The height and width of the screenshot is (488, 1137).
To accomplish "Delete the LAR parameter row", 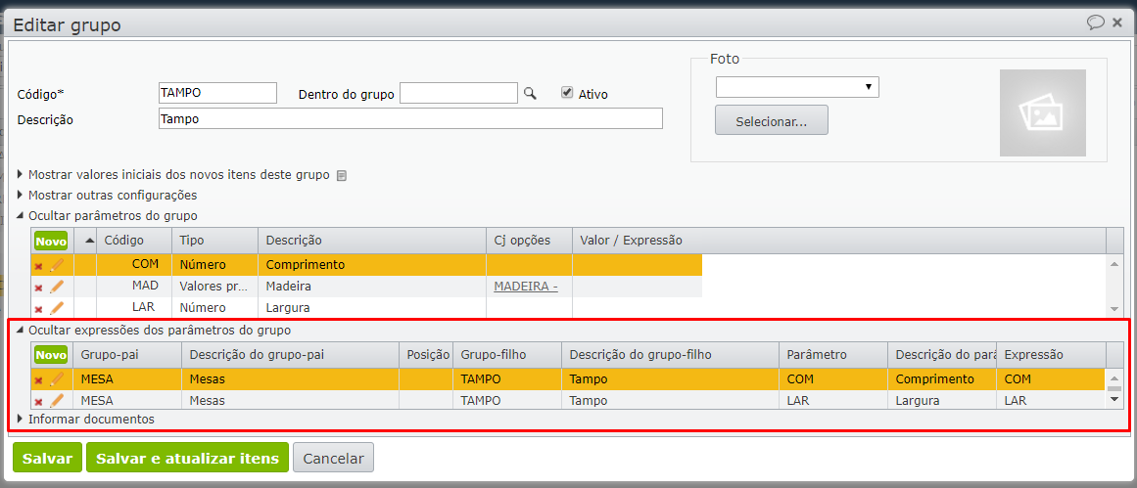I will (38, 309).
